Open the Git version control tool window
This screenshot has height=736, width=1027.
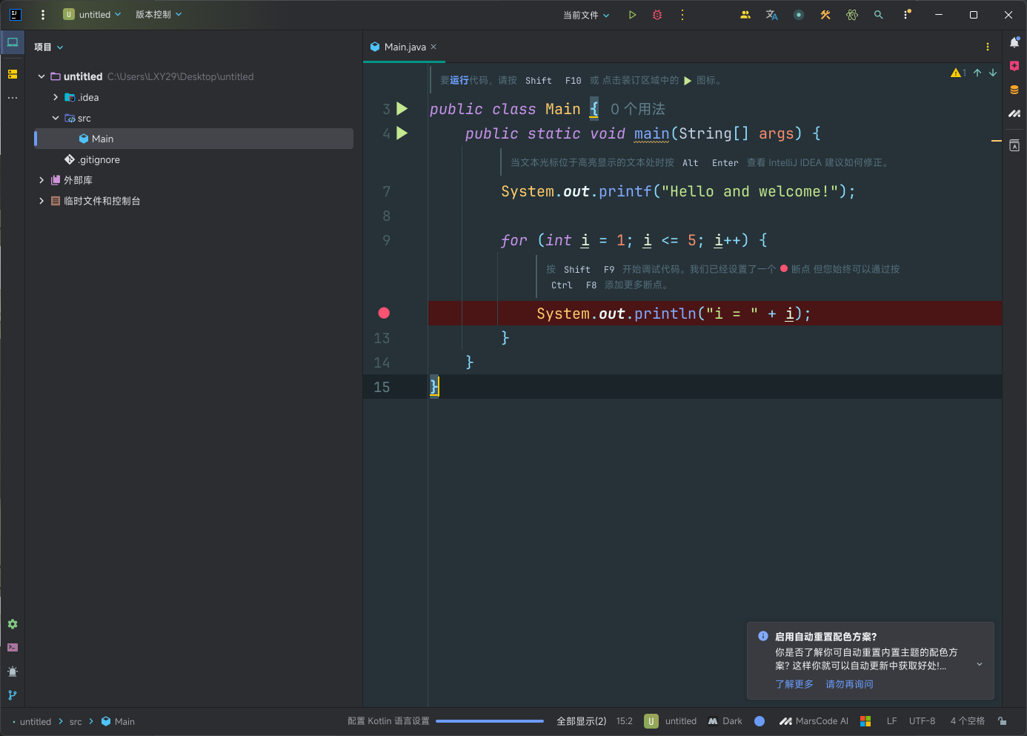pos(13,695)
